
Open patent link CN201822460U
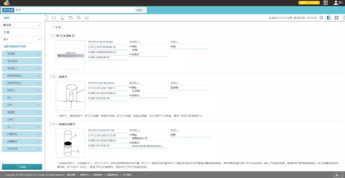click(x=105, y=83)
